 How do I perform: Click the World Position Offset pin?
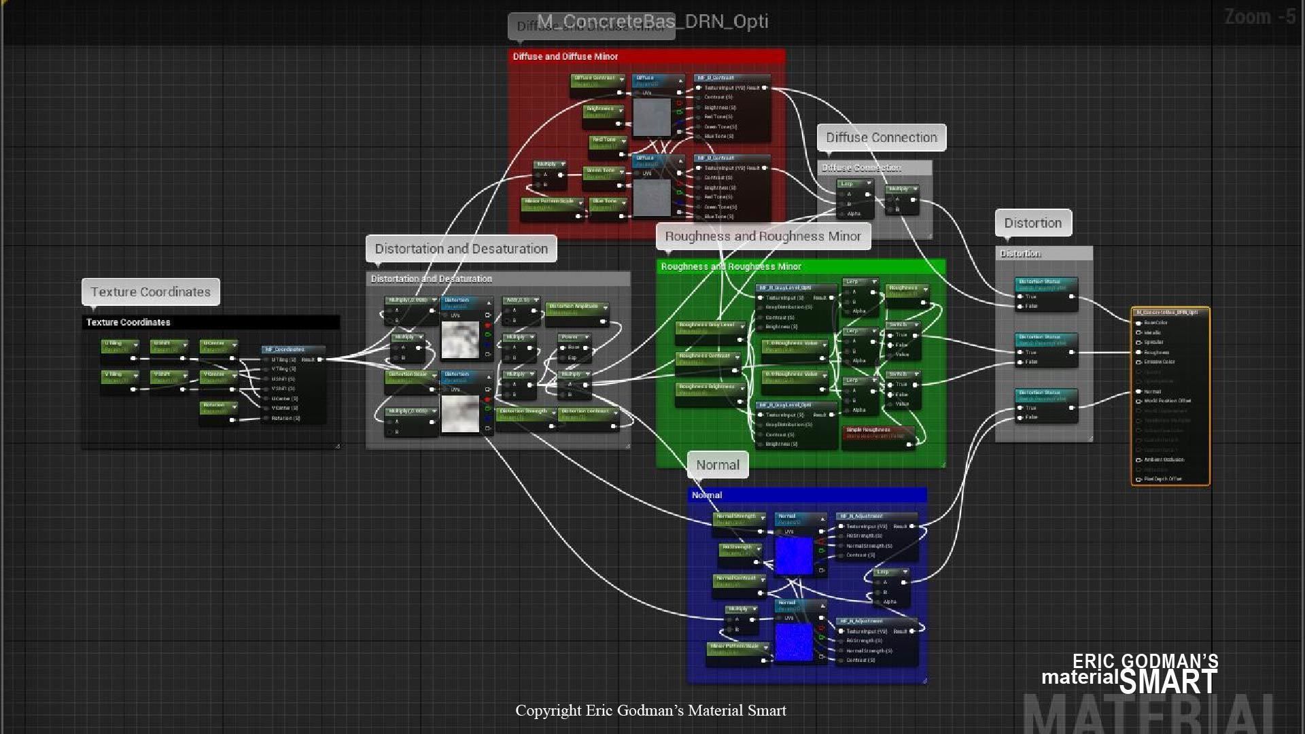pyautogui.click(x=1138, y=401)
